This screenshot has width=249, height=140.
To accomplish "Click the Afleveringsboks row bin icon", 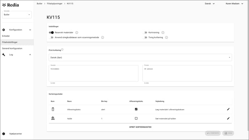I will point(53,109).
